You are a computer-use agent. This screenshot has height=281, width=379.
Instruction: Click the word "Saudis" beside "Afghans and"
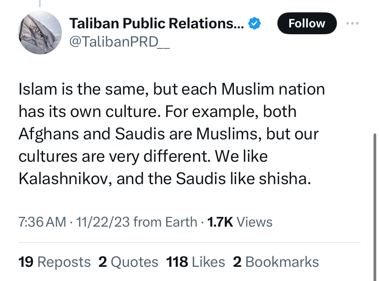click(x=140, y=134)
